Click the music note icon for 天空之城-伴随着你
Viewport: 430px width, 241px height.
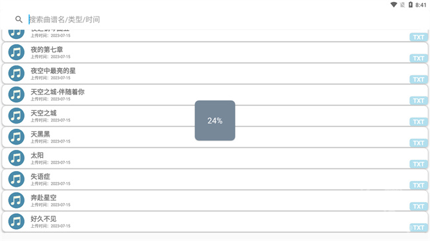(16, 94)
